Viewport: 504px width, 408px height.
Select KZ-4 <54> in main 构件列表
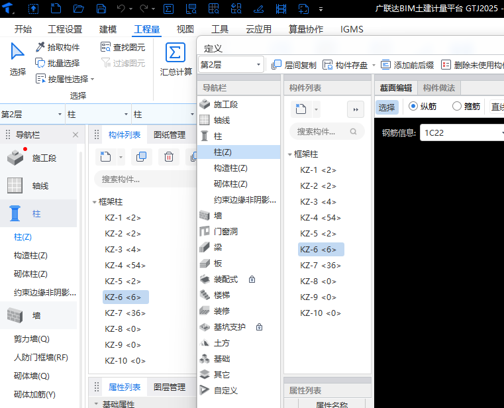pyautogui.click(x=125, y=265)
